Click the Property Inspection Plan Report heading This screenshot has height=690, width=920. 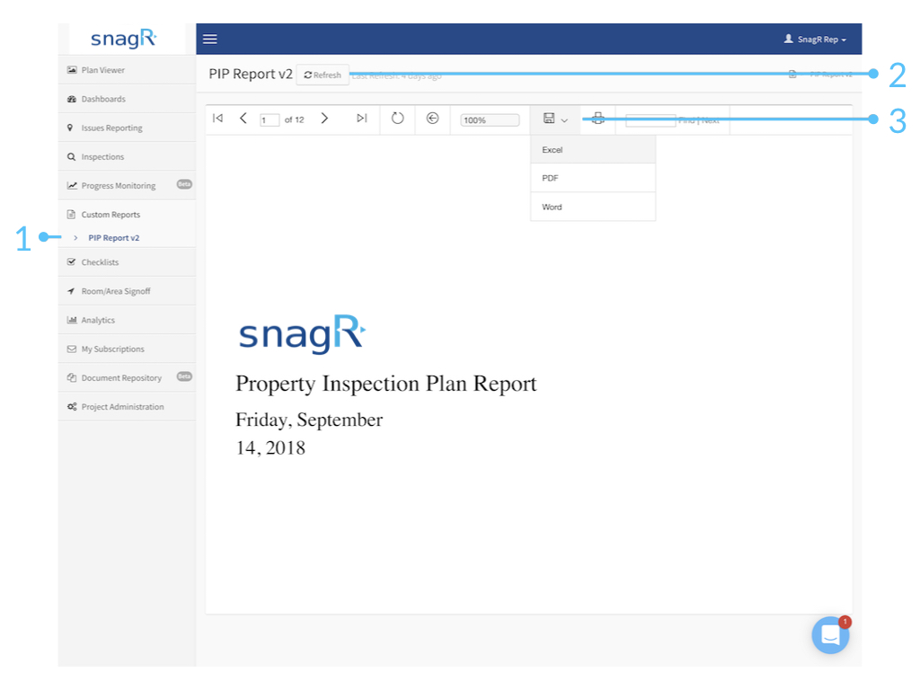(386, 384)
